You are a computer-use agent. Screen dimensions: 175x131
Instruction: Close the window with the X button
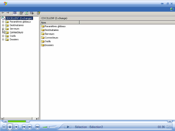[x=172, y=4]
